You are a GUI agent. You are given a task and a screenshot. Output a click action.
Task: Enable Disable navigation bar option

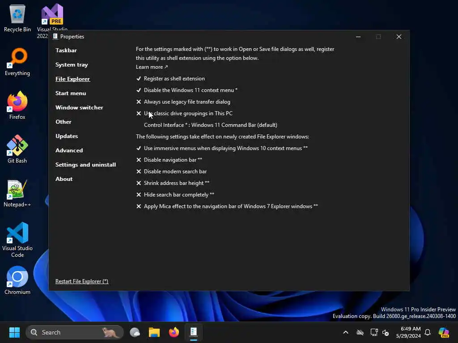(169, 160)
